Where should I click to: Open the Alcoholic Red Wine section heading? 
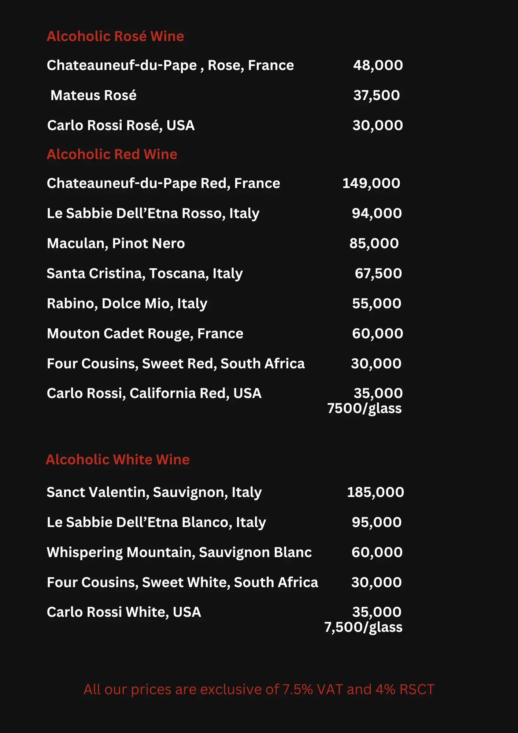112,154
